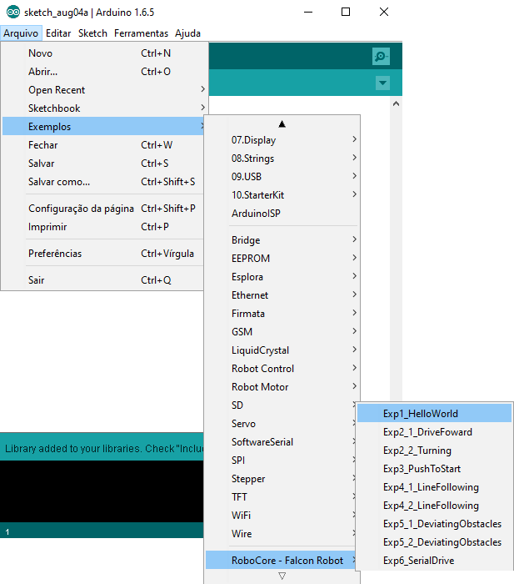Screen dimensions: 514x584
Task: Expand the Open Recent submenu
Action: tap(105, 90)
